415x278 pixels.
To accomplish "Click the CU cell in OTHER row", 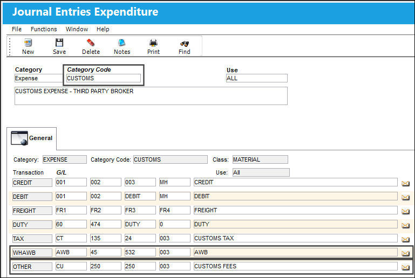I will tap(71, 266).
